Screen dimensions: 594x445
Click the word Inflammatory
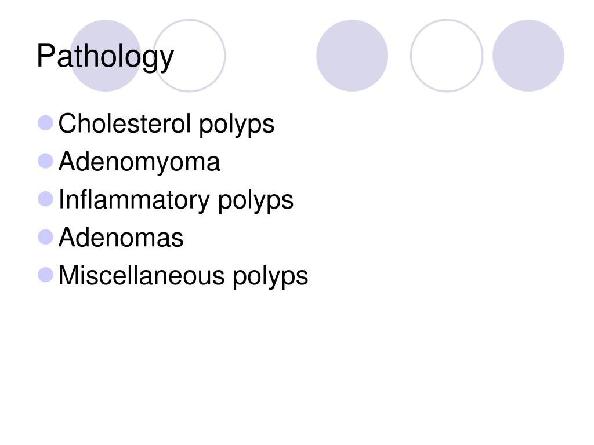coord(134,200)
